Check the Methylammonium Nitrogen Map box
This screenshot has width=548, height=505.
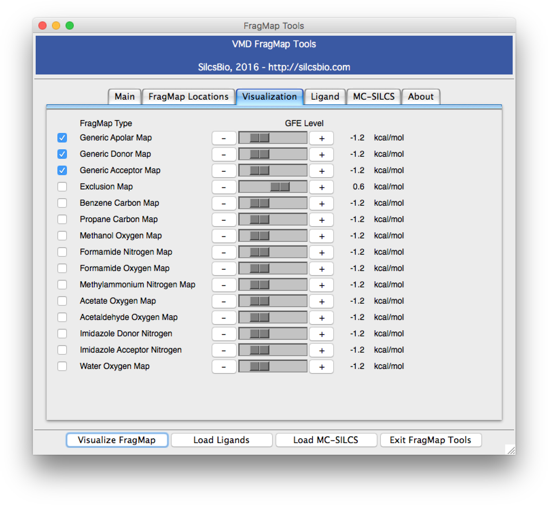click(62, 285)
